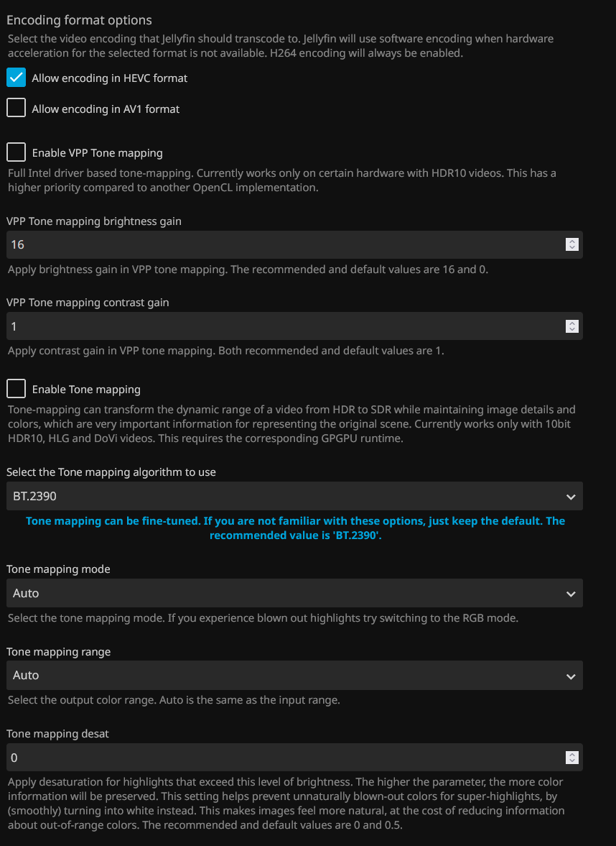Click the down arrow of Tone mapping desat

coord(571,761)
